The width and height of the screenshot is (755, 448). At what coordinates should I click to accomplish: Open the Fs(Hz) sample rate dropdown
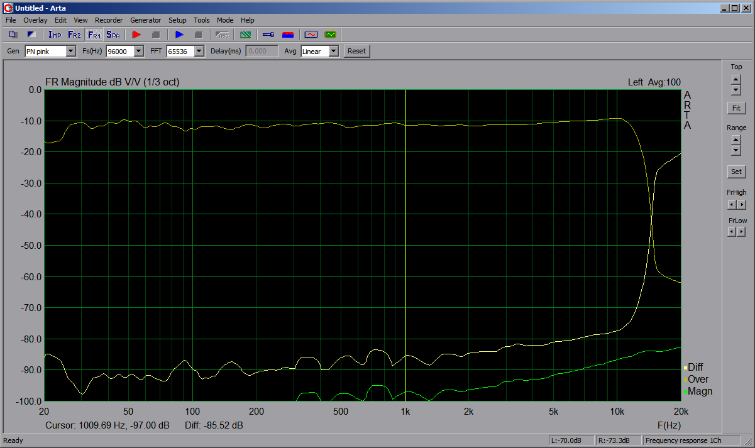(138, 52)
